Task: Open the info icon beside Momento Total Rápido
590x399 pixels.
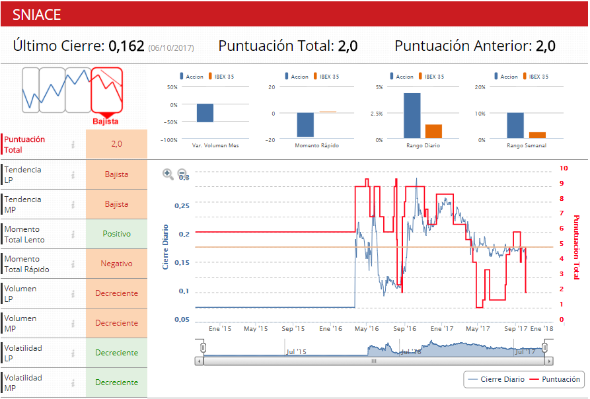Action: click(x=73, y=264)
